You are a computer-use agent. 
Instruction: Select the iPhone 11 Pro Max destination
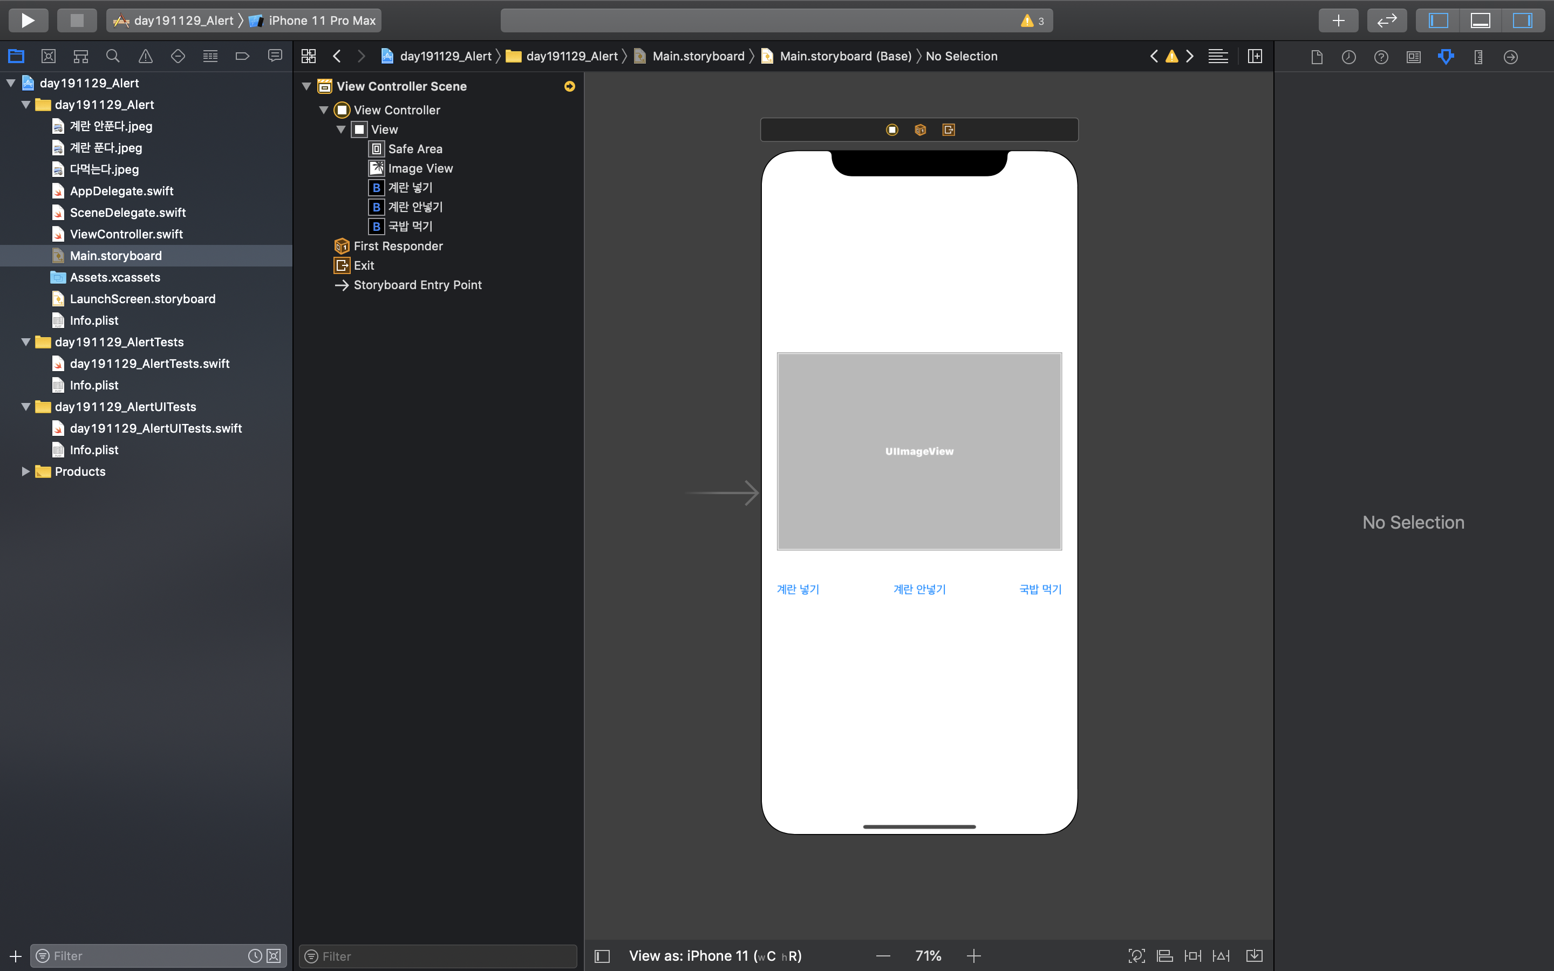tap(321, 20)
